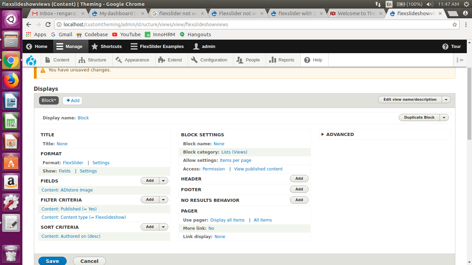Screen dimensions: 472x265
Task: Click the Content: ADIstore Image field link
Action: 67,190
